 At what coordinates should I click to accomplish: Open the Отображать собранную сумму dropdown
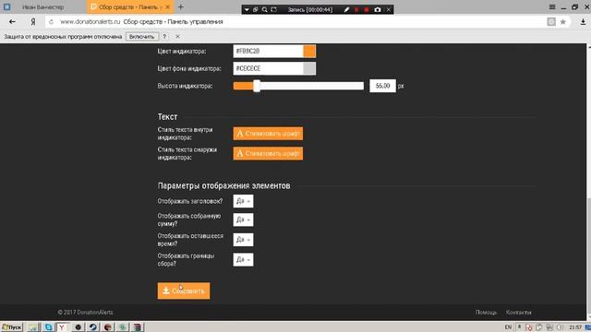point(243,219)
